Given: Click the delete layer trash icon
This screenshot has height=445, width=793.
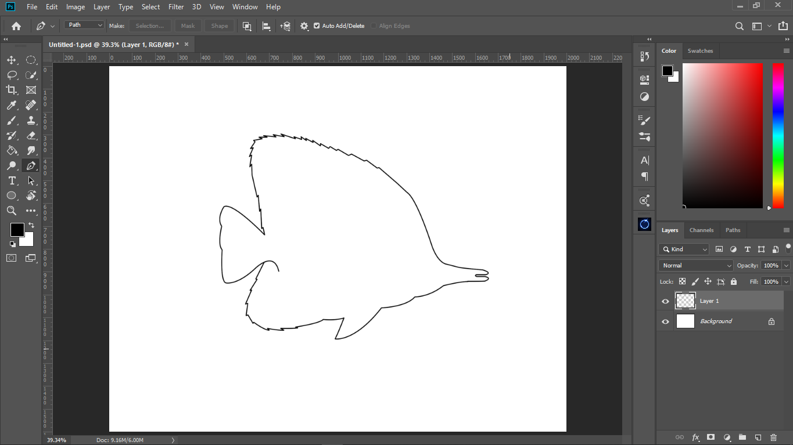Looking at the screenshot, I should pyautogui.click(x=773, y=437).
